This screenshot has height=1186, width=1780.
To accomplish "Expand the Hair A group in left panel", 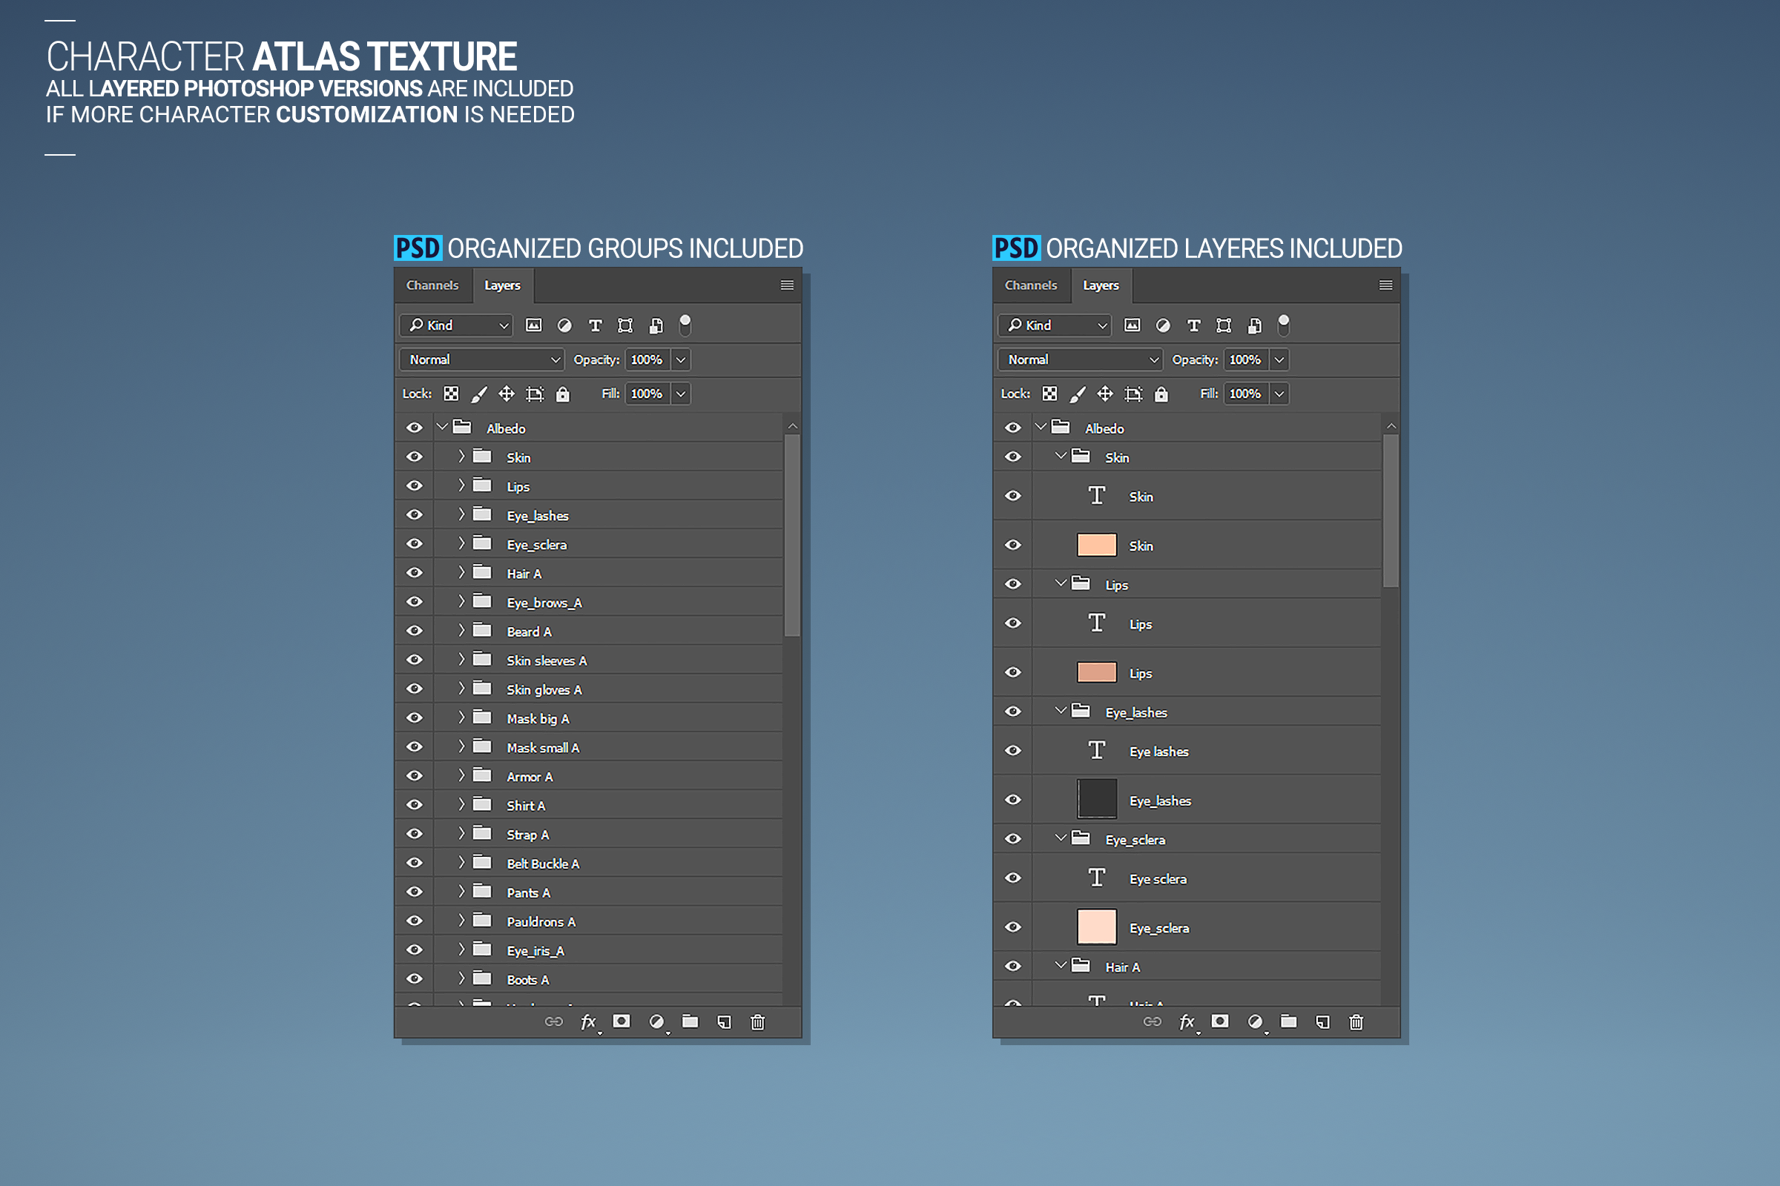I will pyautogui.click(x=461, y=573).
